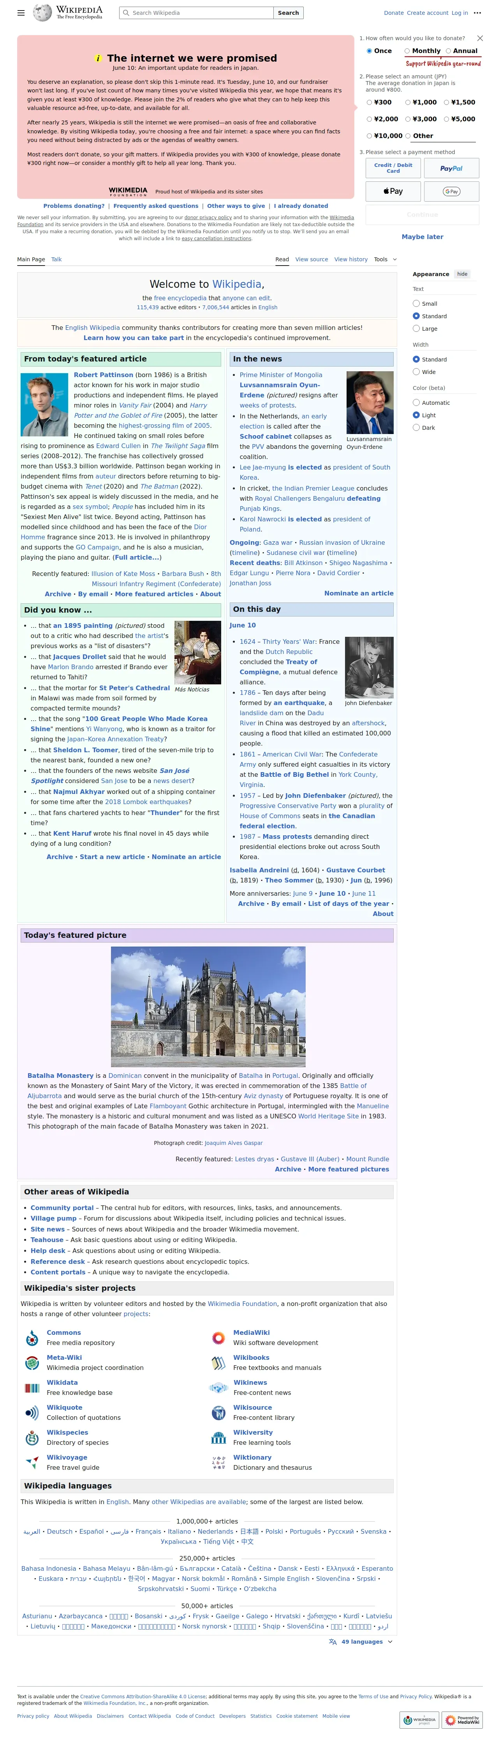Click the I already donated link
Image resolution: width=500 pixels, height=1763 pixels.
pos(301,206)
